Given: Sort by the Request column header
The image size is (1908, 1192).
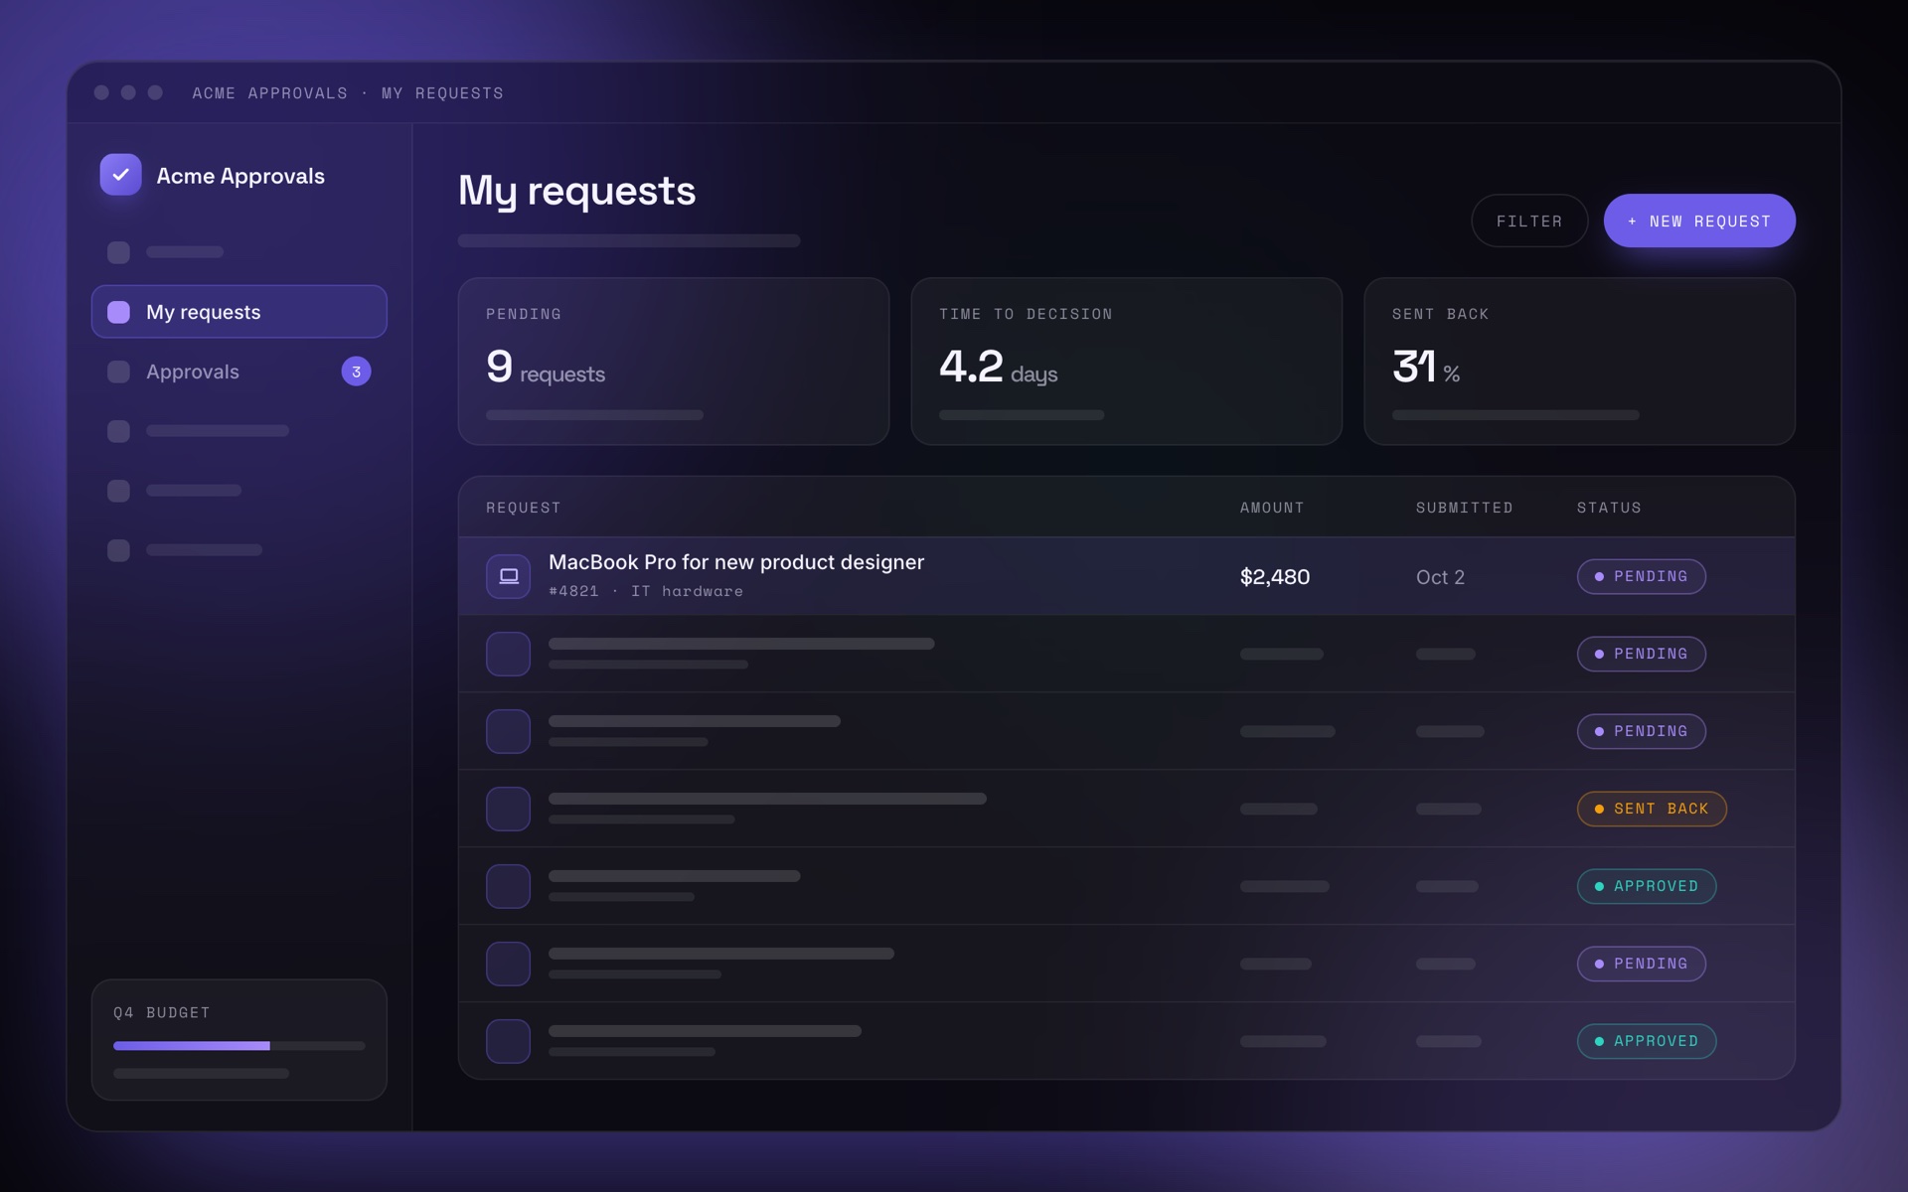Looking at the screenshot, I should [x=524, y=508].
